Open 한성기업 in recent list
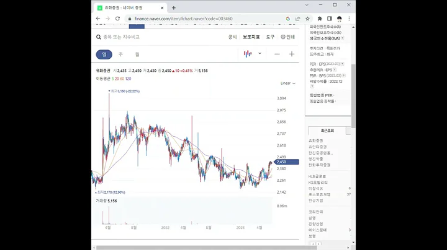447x250 pixels. (315, 200)
